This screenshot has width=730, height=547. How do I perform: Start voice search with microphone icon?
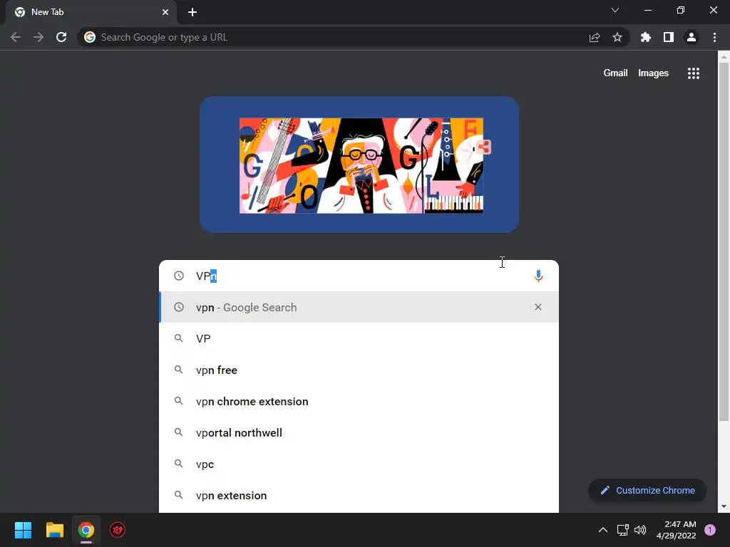click(538, 276)
